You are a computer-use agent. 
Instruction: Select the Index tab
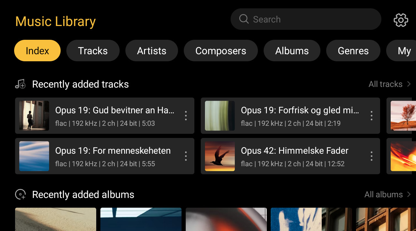point(37,51)
